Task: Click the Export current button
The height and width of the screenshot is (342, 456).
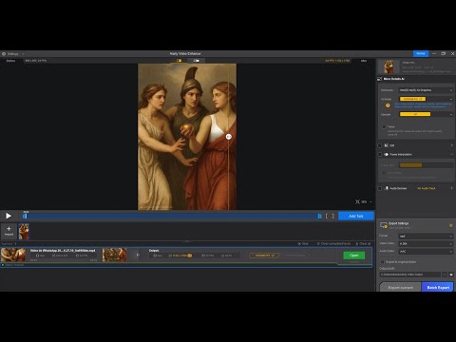Action: click(x=401, y=287)
